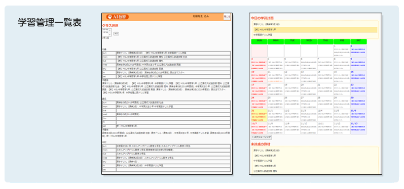Select the sun row listing 漢字ドリル and 中学英語ドリル学習
Screen dimensions: 404x189
(x=166, y=53)
